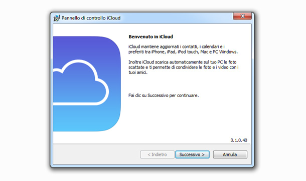
Task: Click the installer icon in the title bar
Action: (x=57, y=18)
